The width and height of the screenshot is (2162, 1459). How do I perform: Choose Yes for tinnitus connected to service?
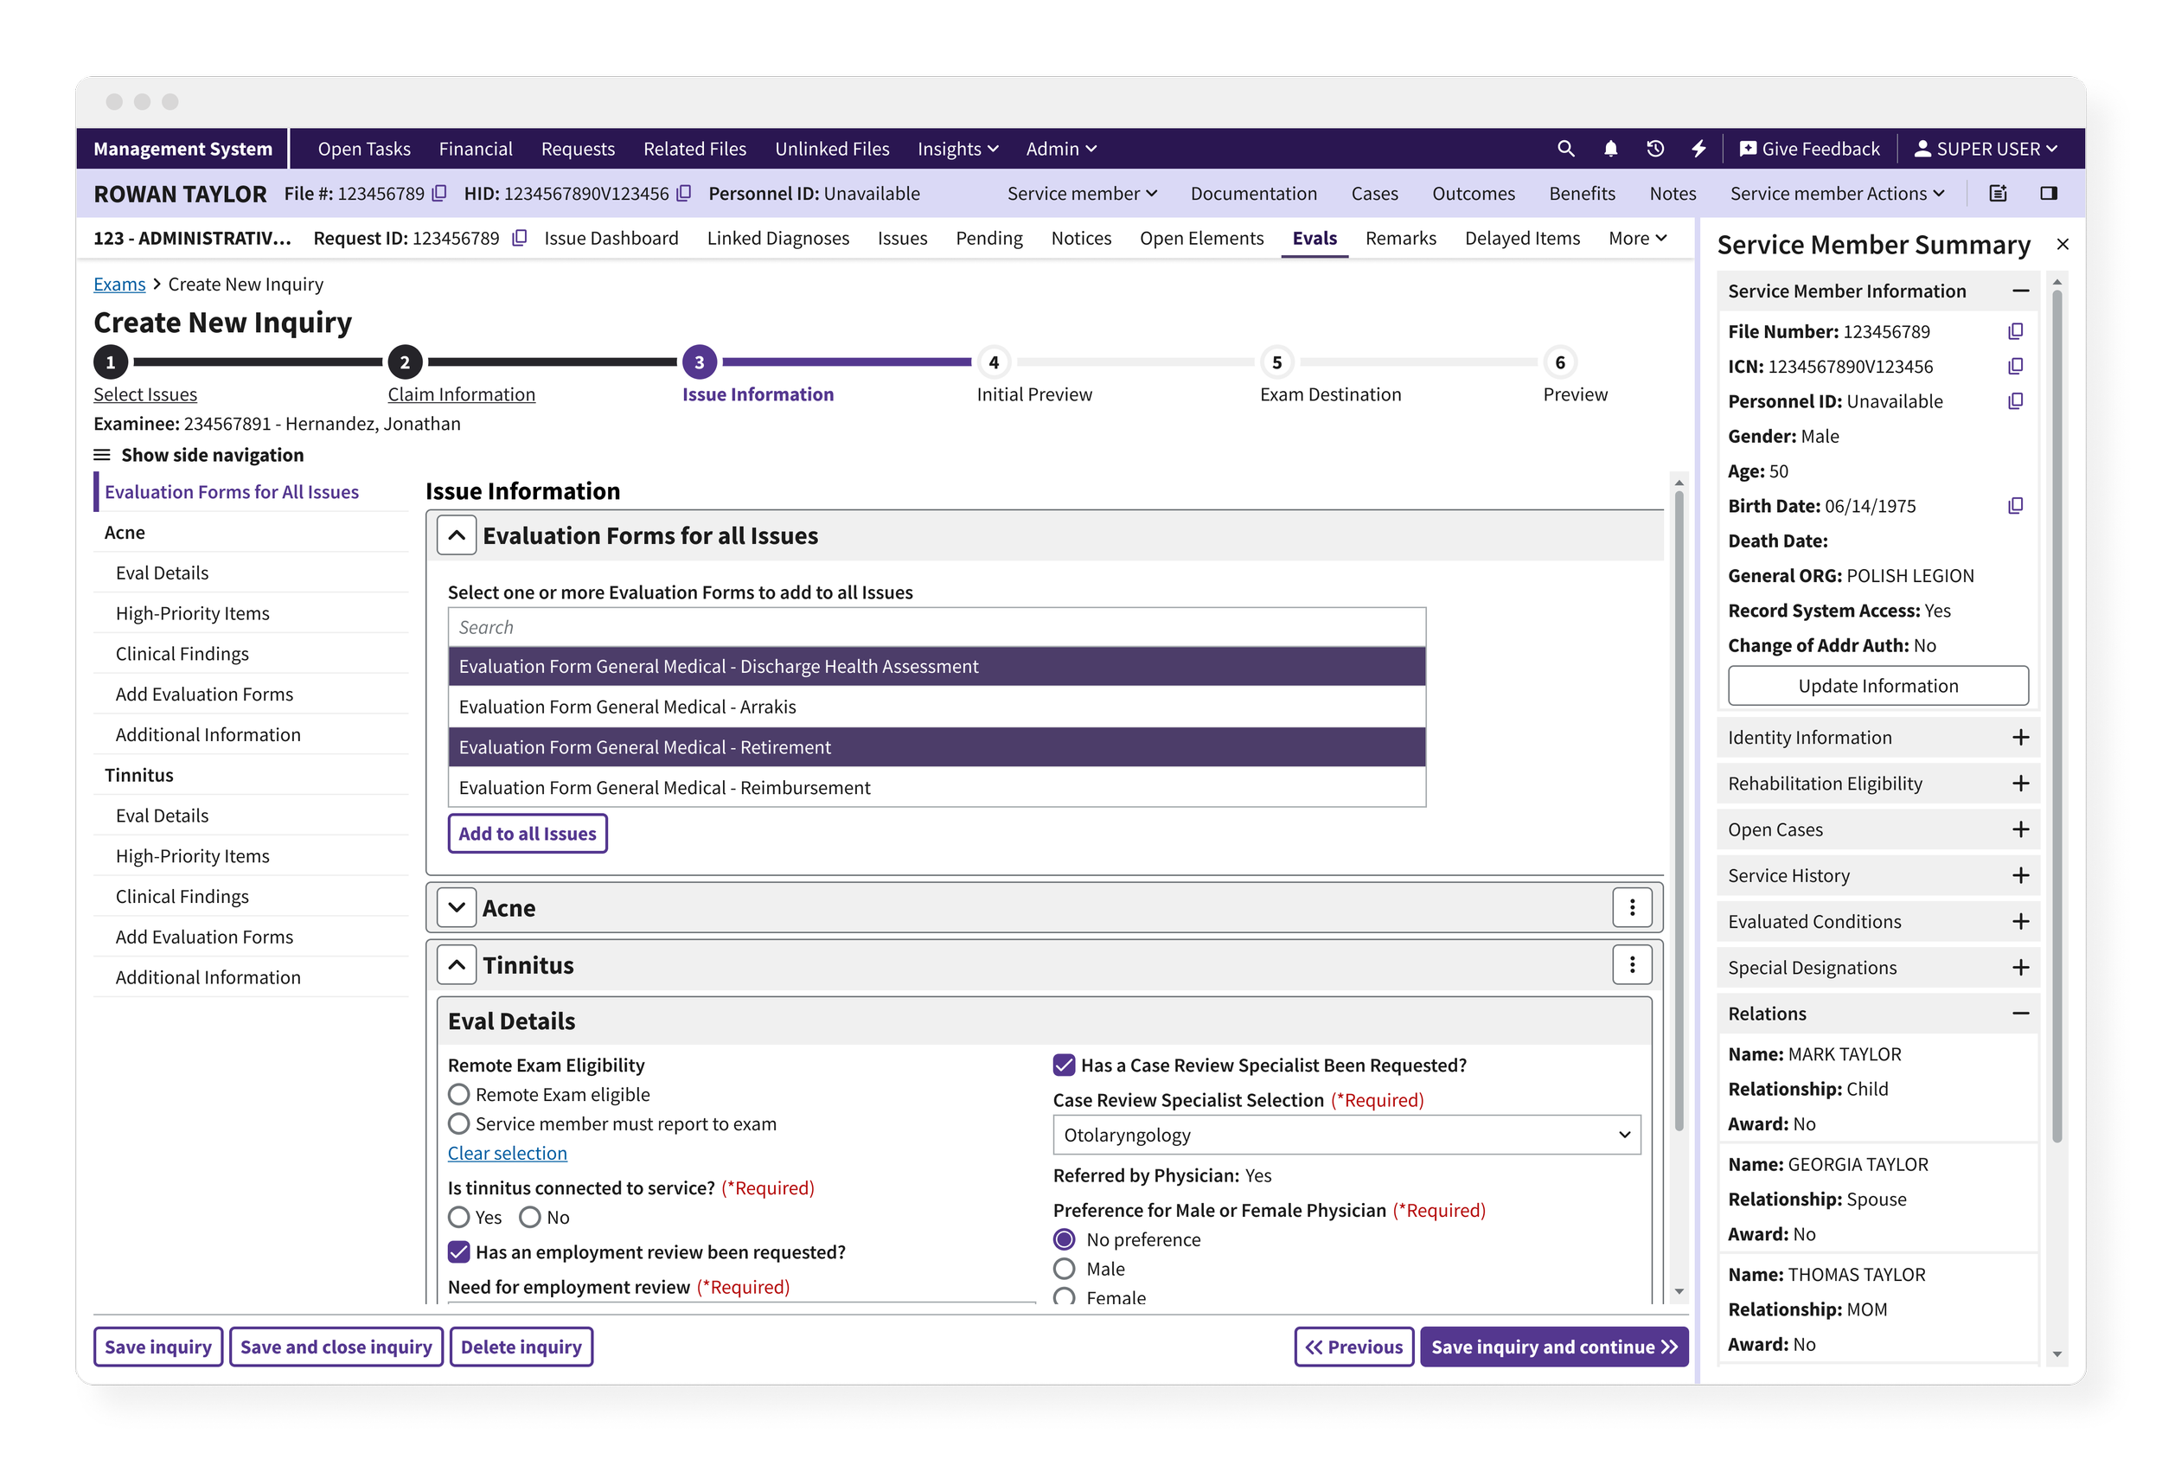click(458, 1218)
